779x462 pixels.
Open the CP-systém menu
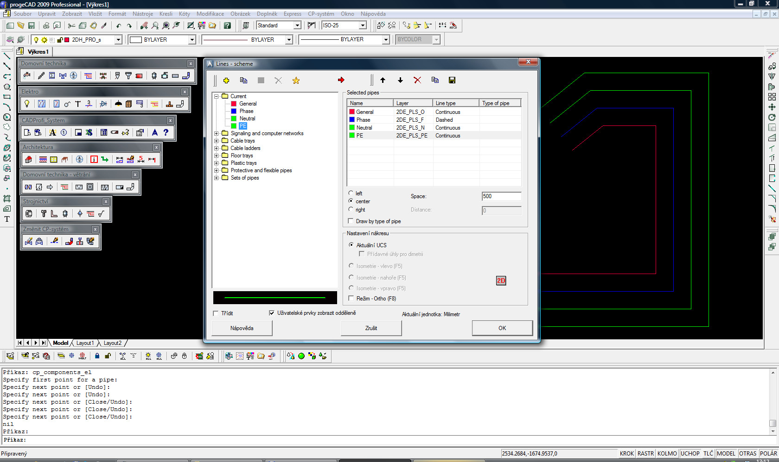point(321,14)
